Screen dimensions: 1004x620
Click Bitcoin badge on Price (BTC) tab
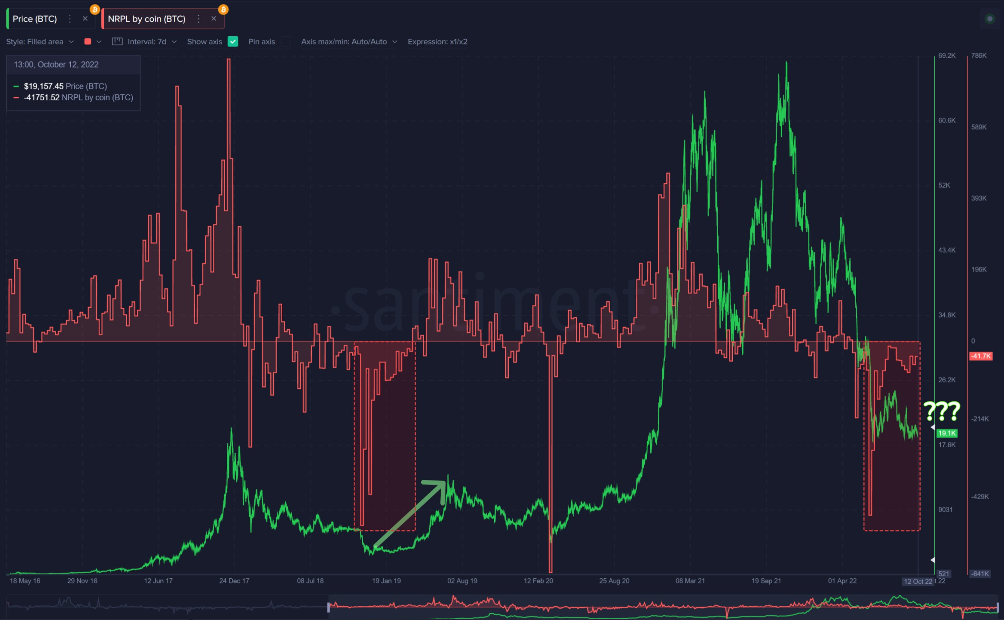(x=95, y=9)
